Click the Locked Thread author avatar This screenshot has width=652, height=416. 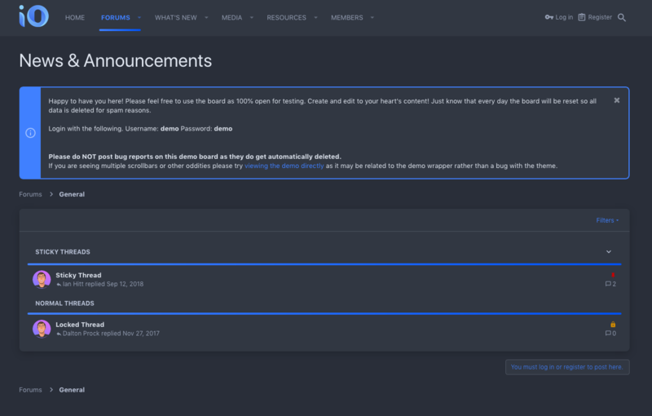[42, 329]
